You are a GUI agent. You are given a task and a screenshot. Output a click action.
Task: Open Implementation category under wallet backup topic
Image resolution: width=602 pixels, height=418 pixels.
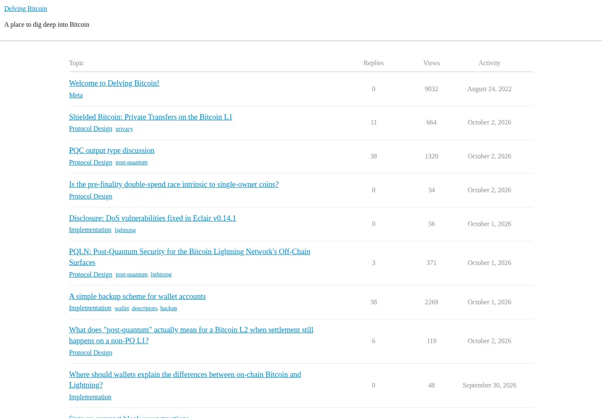90,308
